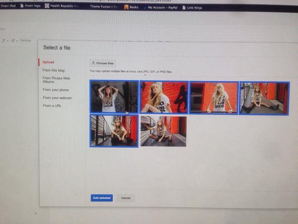Open the From this blog tab
Screen dimensions: 298x224
(x=54, y=70)
